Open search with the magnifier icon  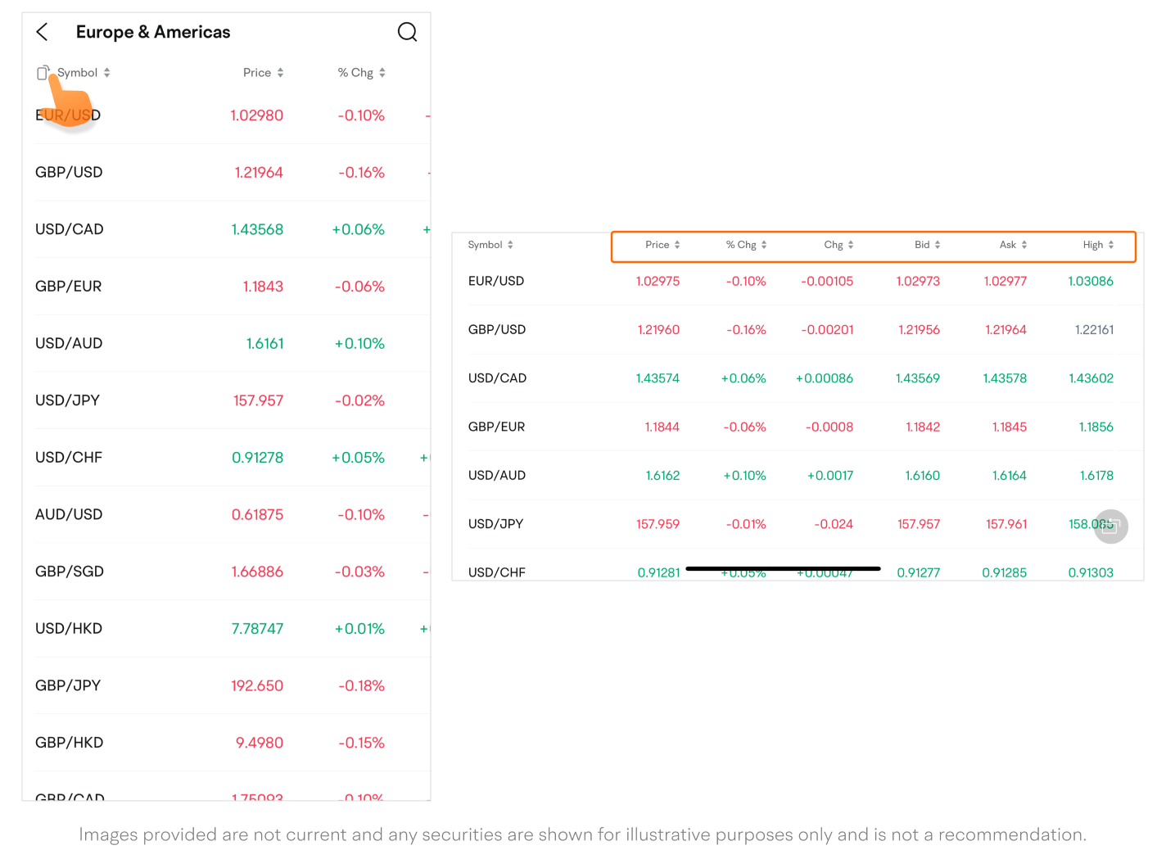point(407,32)
